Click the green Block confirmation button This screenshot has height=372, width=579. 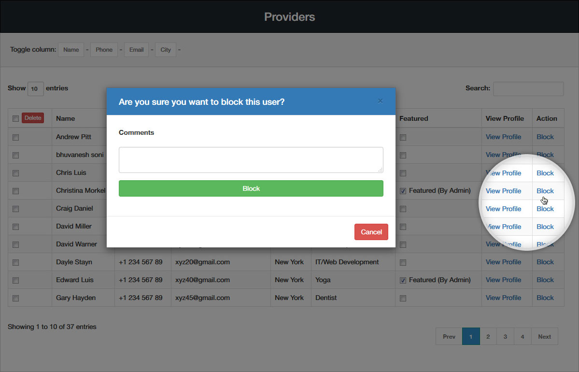(x=251, y=188)
